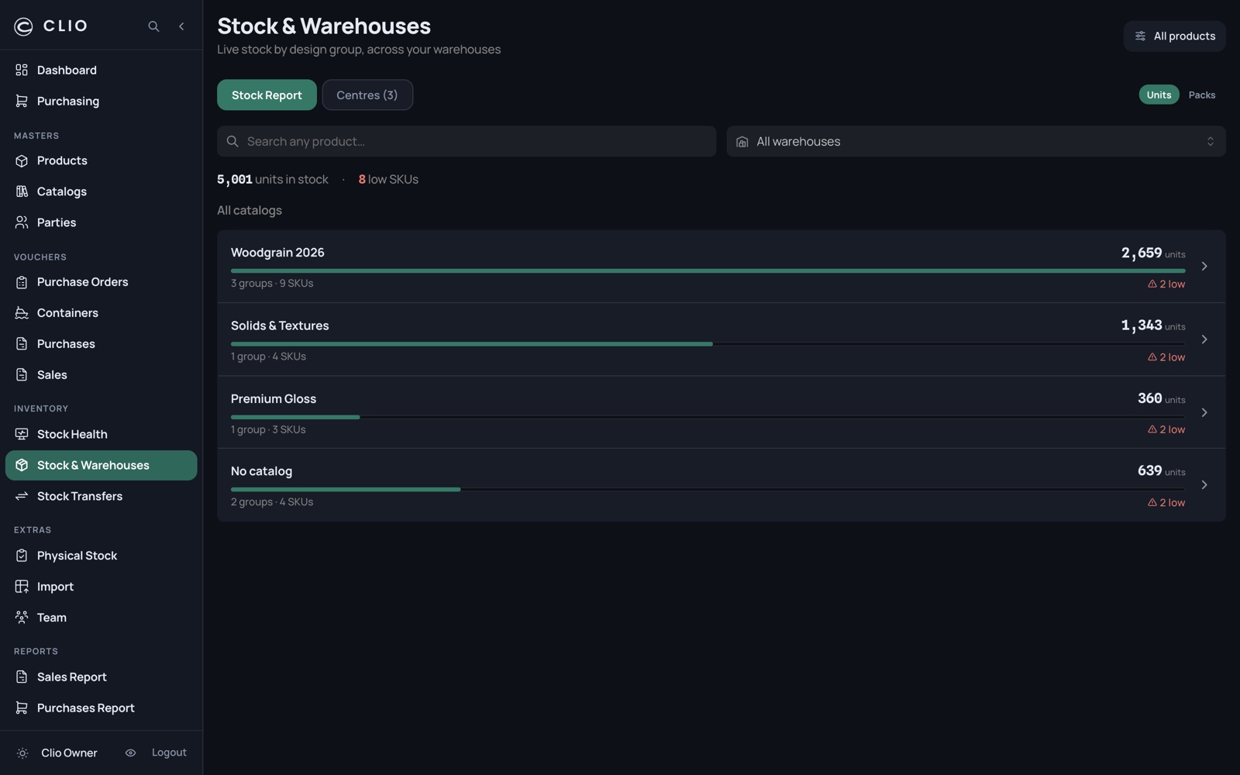
Task: Click the 2 low warning on No catalog
Action: click(x=1166, y=503)
